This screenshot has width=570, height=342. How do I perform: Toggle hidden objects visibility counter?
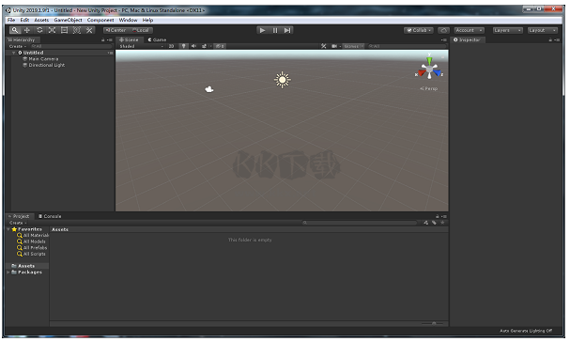tap(220, 46)
